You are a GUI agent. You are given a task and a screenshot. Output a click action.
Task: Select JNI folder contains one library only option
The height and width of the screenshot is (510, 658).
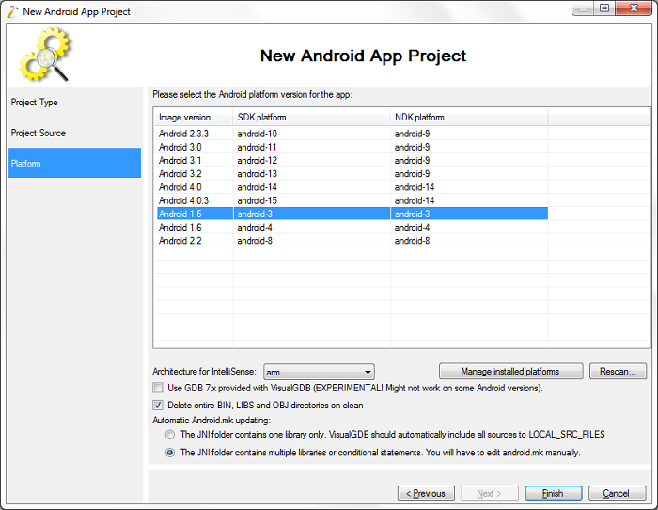pos(170,435)
